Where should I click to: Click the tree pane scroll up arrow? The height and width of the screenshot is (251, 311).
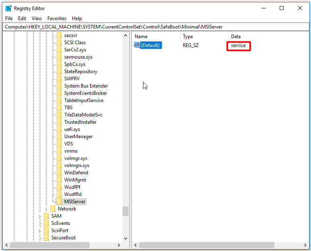pos(125,35)
